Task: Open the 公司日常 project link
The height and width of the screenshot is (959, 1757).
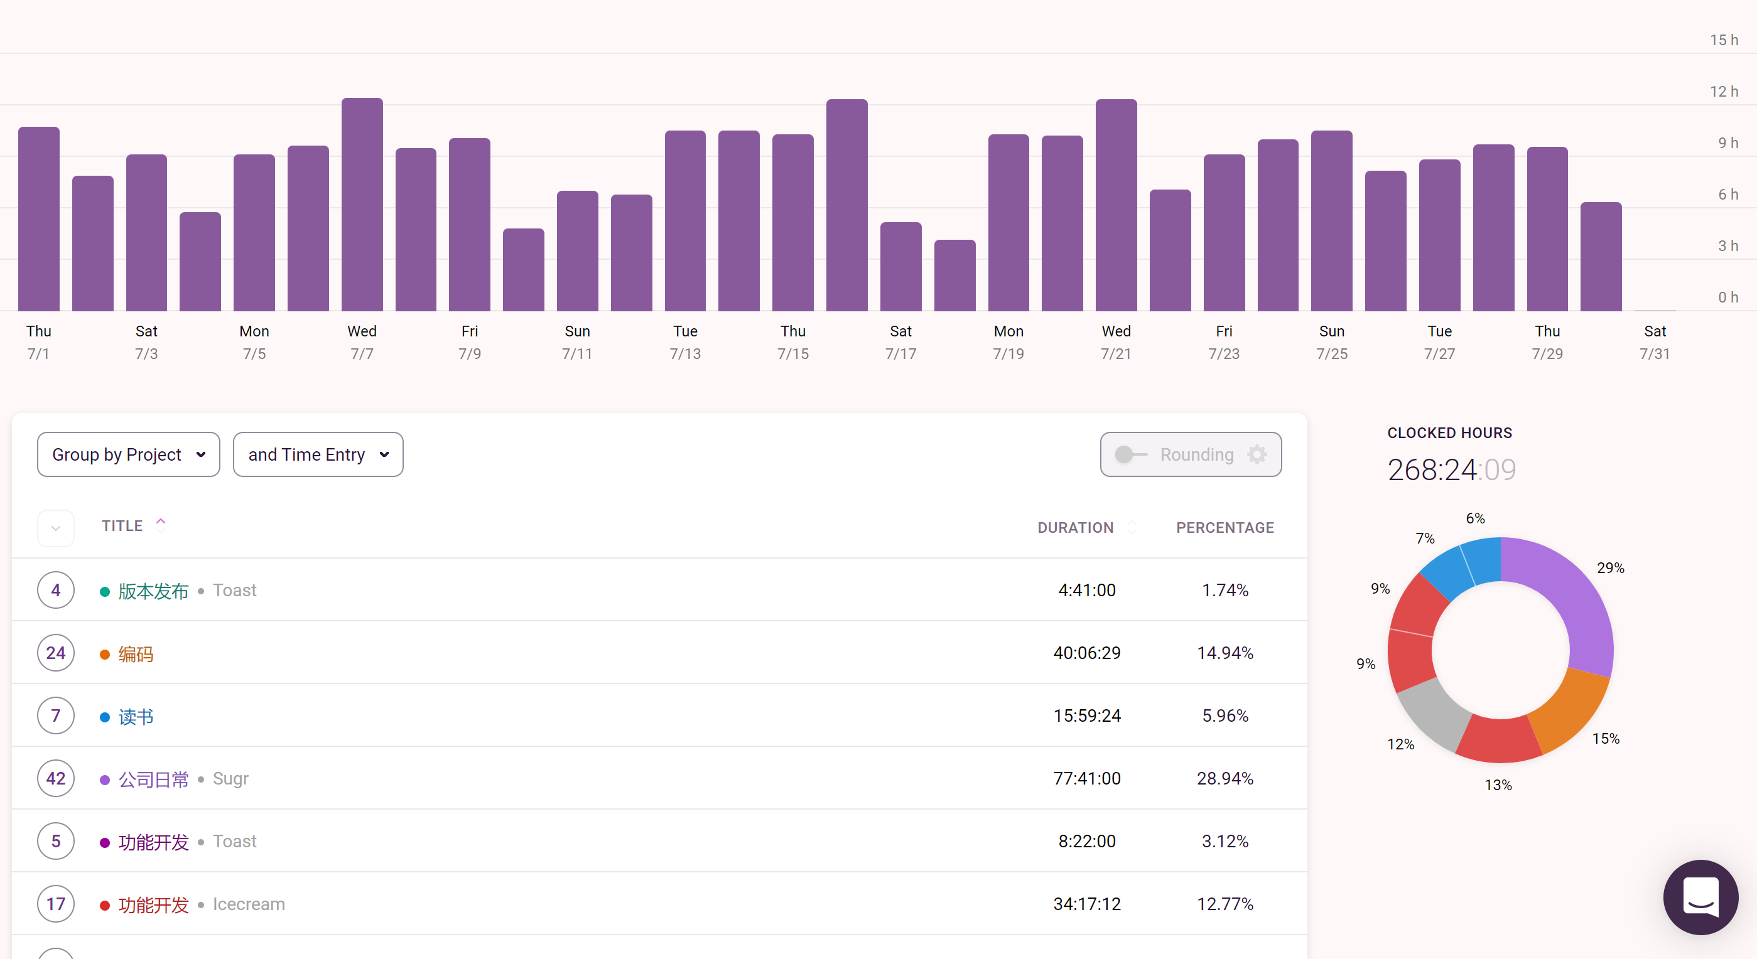Action: 153,779
